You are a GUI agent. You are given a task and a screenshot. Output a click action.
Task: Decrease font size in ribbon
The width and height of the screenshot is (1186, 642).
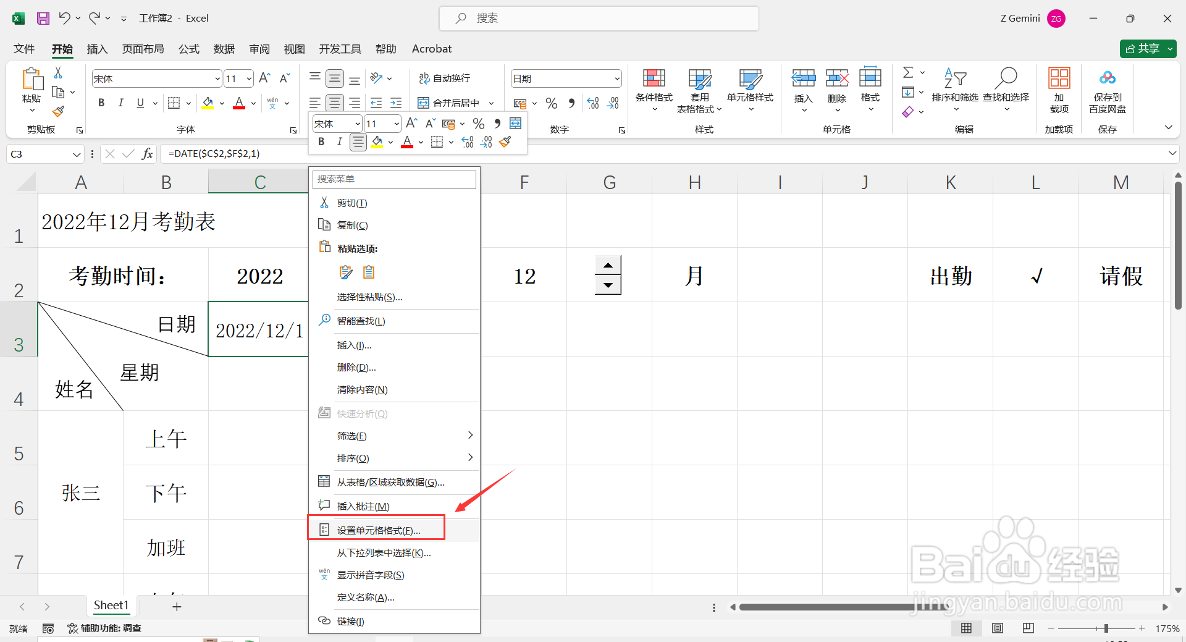pyautogui.click(x=285, y=78)
